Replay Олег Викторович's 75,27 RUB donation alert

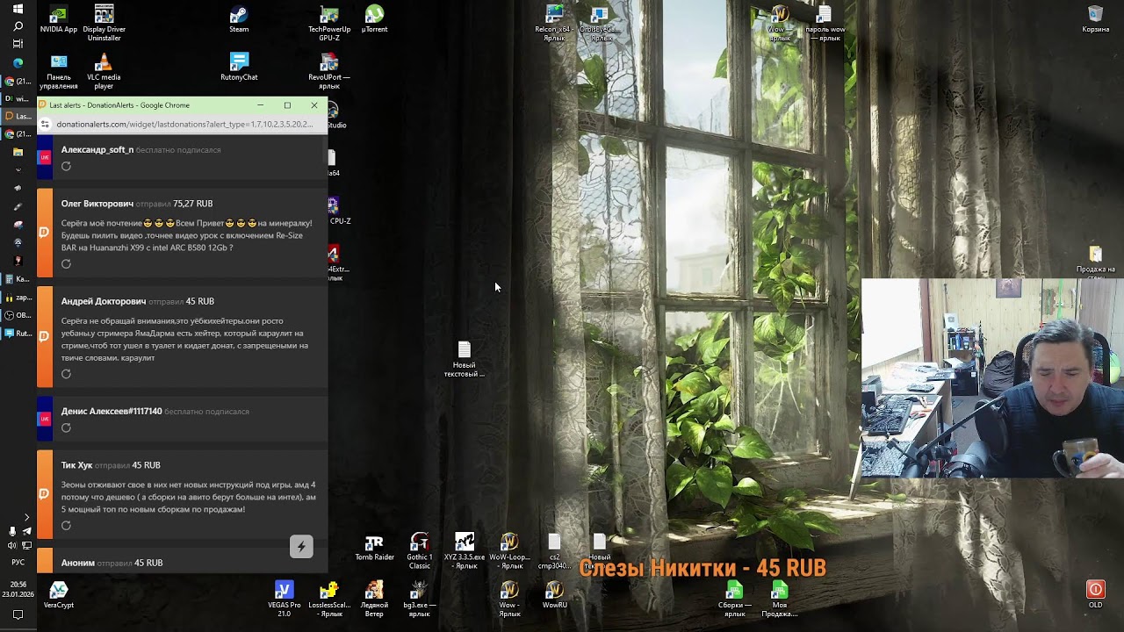coord(66,263)
